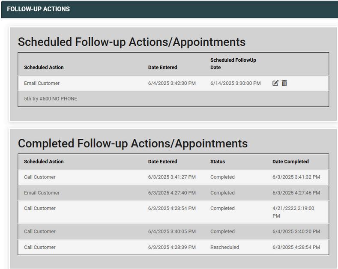Click the Scheduled Action column header in scheduled table

tap(44, 67)
